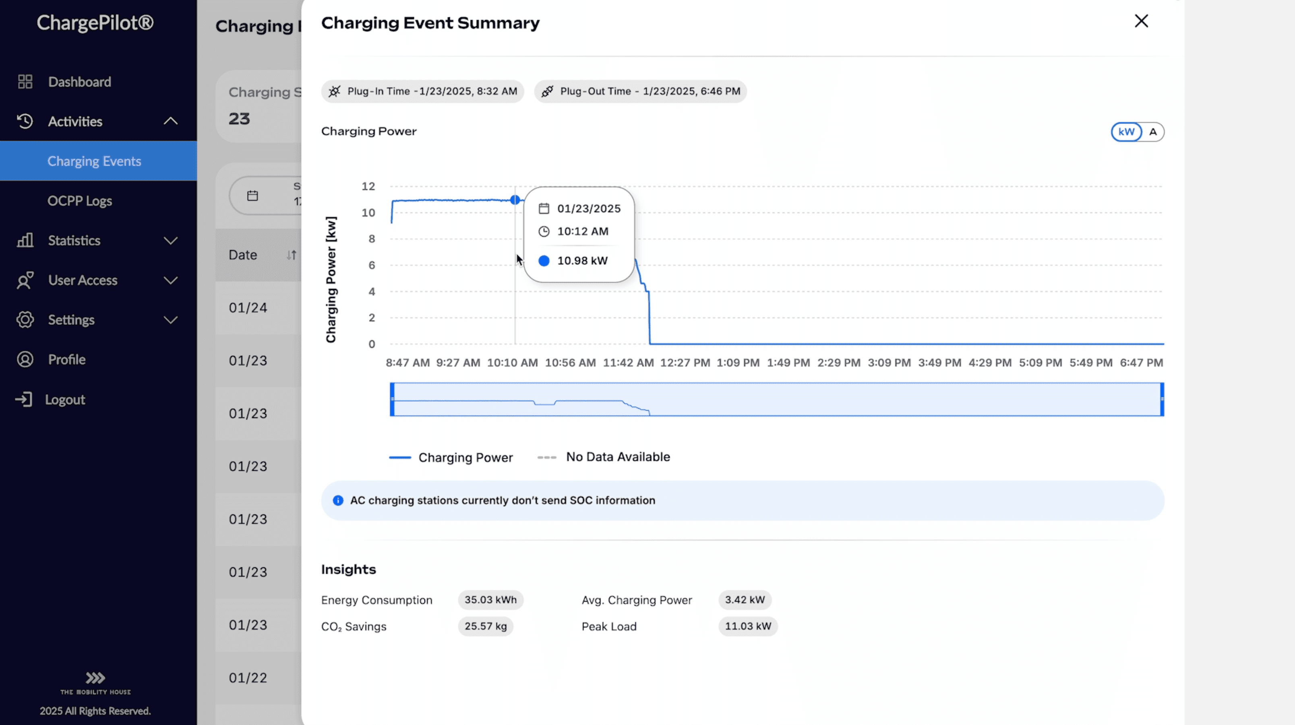
Task: Click the Statistics bar chart icon
Action: (25, 240)
